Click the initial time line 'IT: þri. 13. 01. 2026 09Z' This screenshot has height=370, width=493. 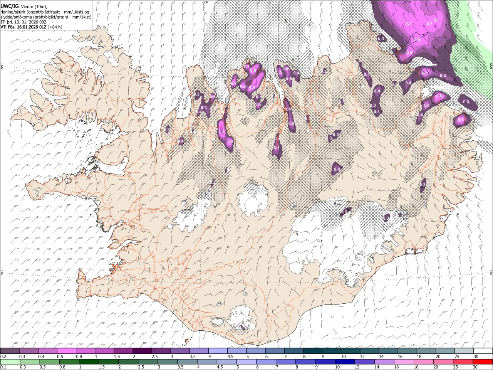[x=23, y=22]
